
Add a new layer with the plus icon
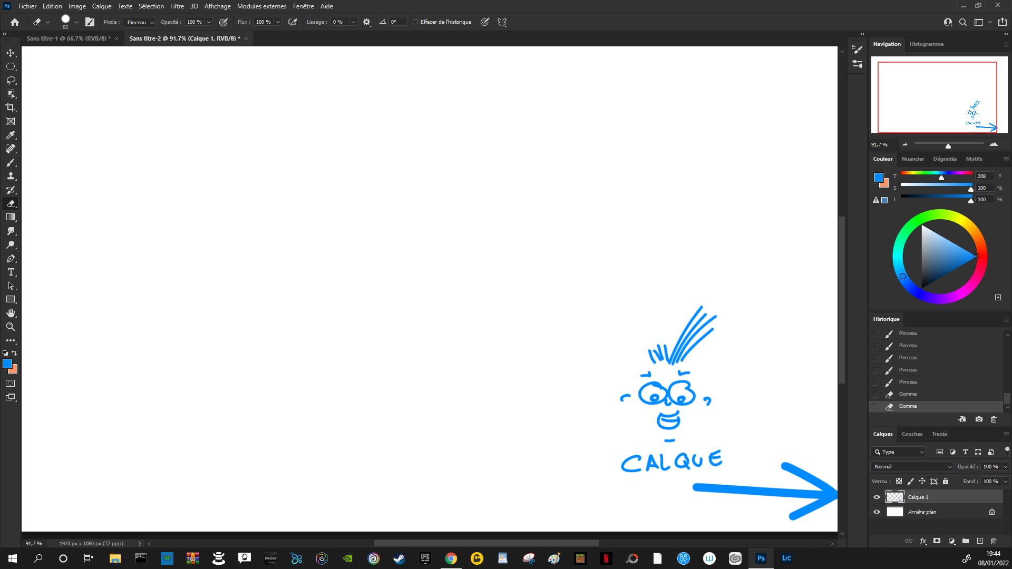pyautogui.click(x=980, y=541)
